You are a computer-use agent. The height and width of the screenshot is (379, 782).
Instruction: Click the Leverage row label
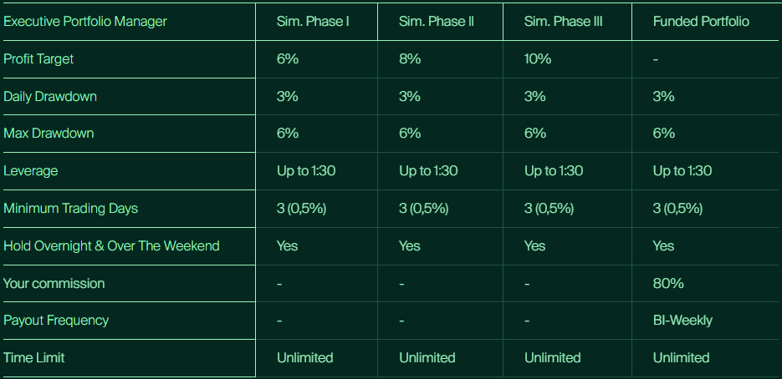(x=31, y=170)
